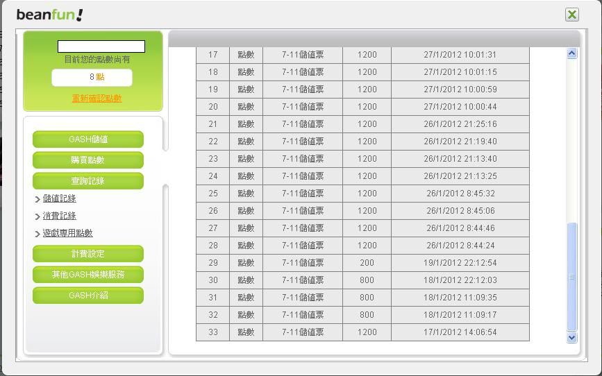Expand the arrow beside 遊戲專用點數
The height and width of the screenshot is (376, 602).
37,234
